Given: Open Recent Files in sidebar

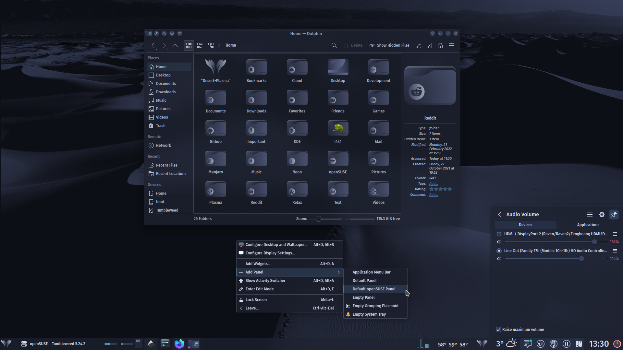Looking at the screenshot, I should (169, 165).
